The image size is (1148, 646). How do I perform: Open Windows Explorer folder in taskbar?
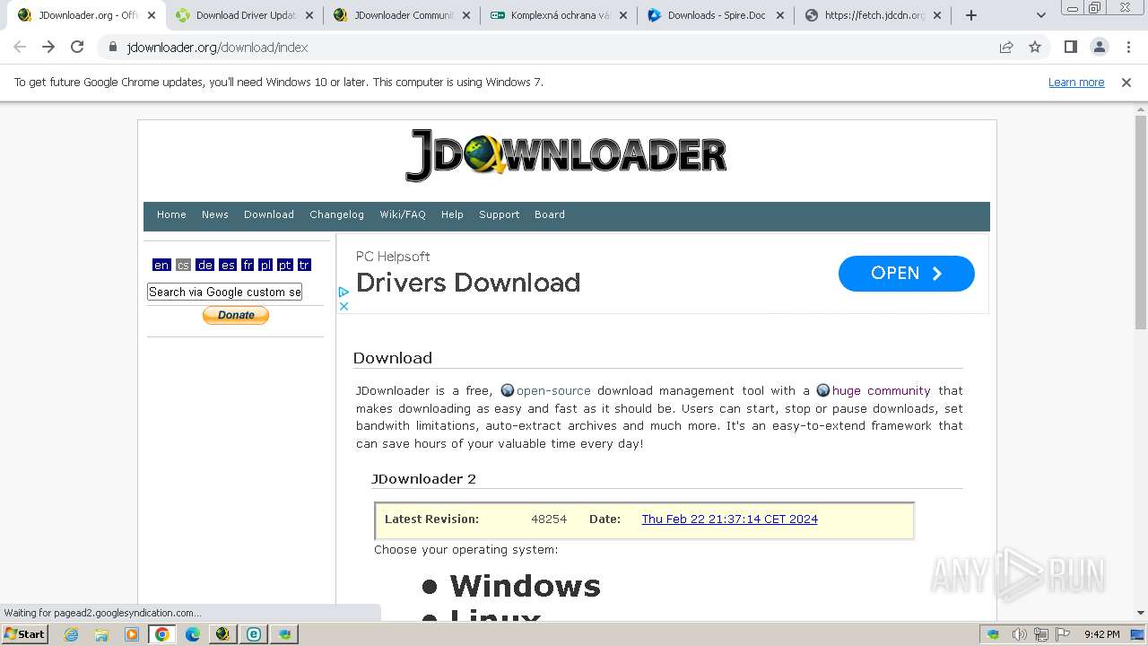(x=101, y=633)
